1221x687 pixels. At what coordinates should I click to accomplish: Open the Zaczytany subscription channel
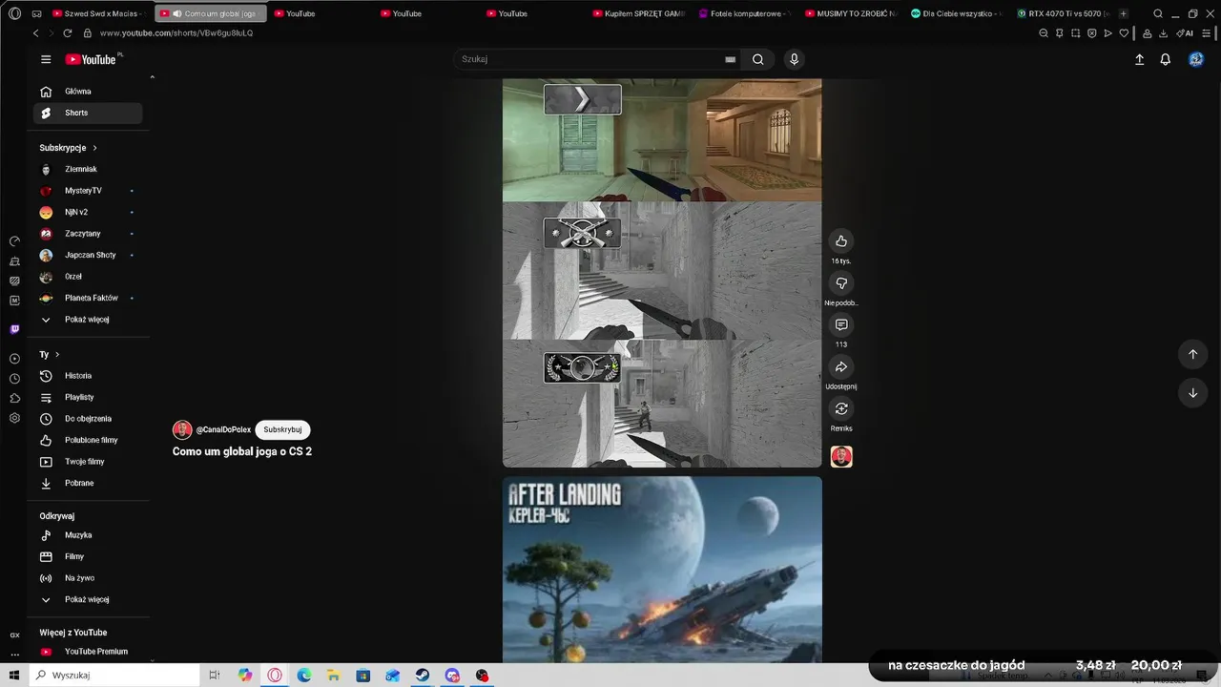pyautogui.click(x=88, y=234)
